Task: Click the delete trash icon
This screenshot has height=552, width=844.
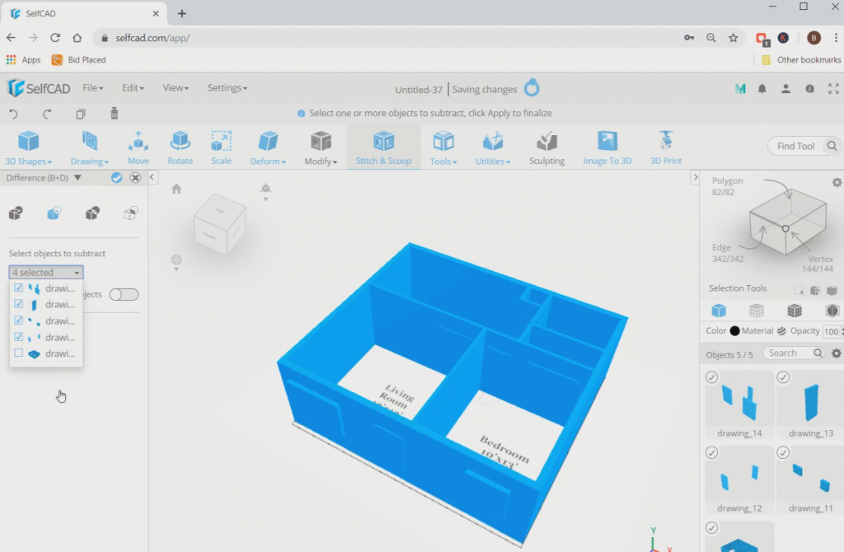Action: click(x=114, y=113)
